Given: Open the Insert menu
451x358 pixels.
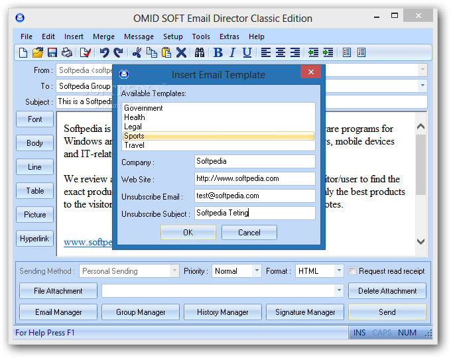Looking at the screenshot, I should coord(74,36).
